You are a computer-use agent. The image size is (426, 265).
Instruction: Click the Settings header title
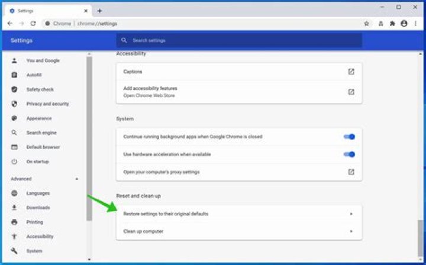point(21,40)
